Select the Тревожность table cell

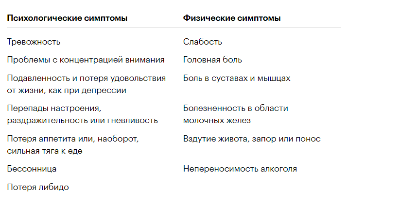(x=34, y=42)
